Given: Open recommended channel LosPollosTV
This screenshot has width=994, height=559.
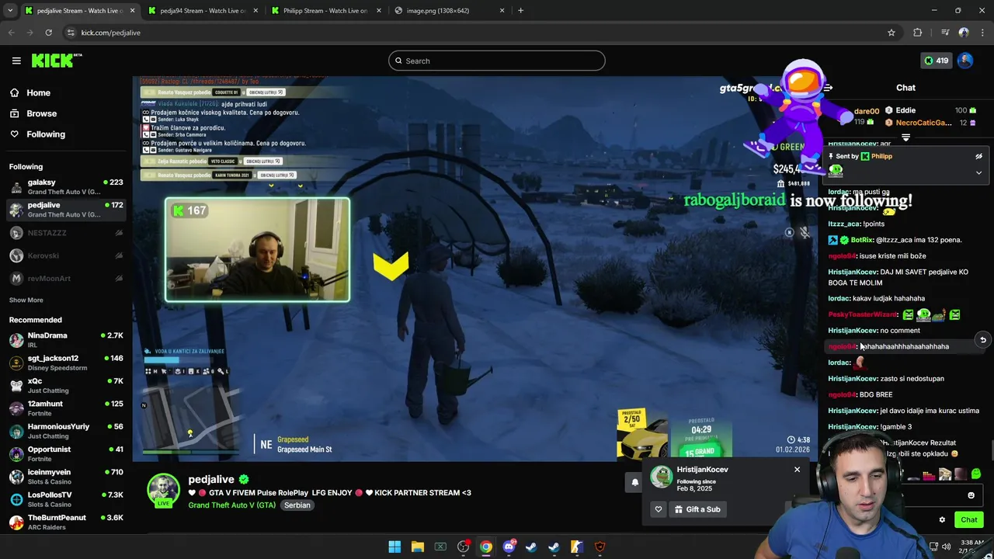Looking at the screenshot, I should (66, 499).
